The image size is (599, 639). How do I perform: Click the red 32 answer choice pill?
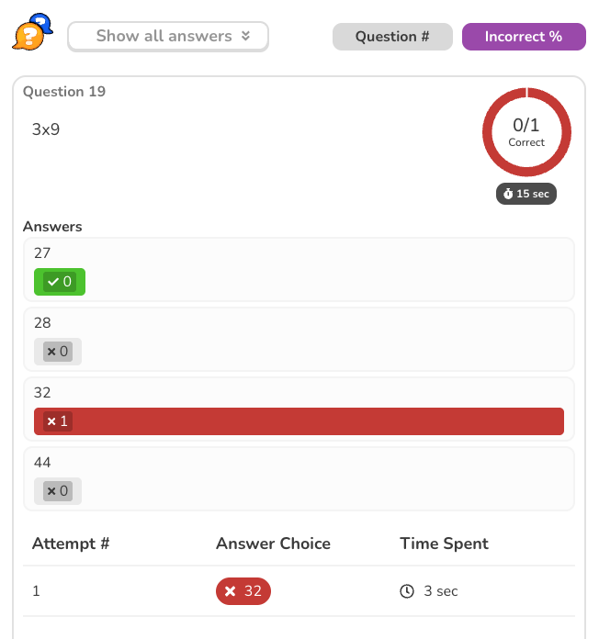(x=243, y=591)
